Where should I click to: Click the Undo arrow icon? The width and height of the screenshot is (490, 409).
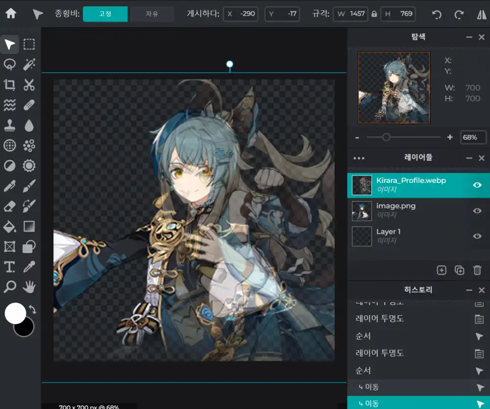coord(437,14)
